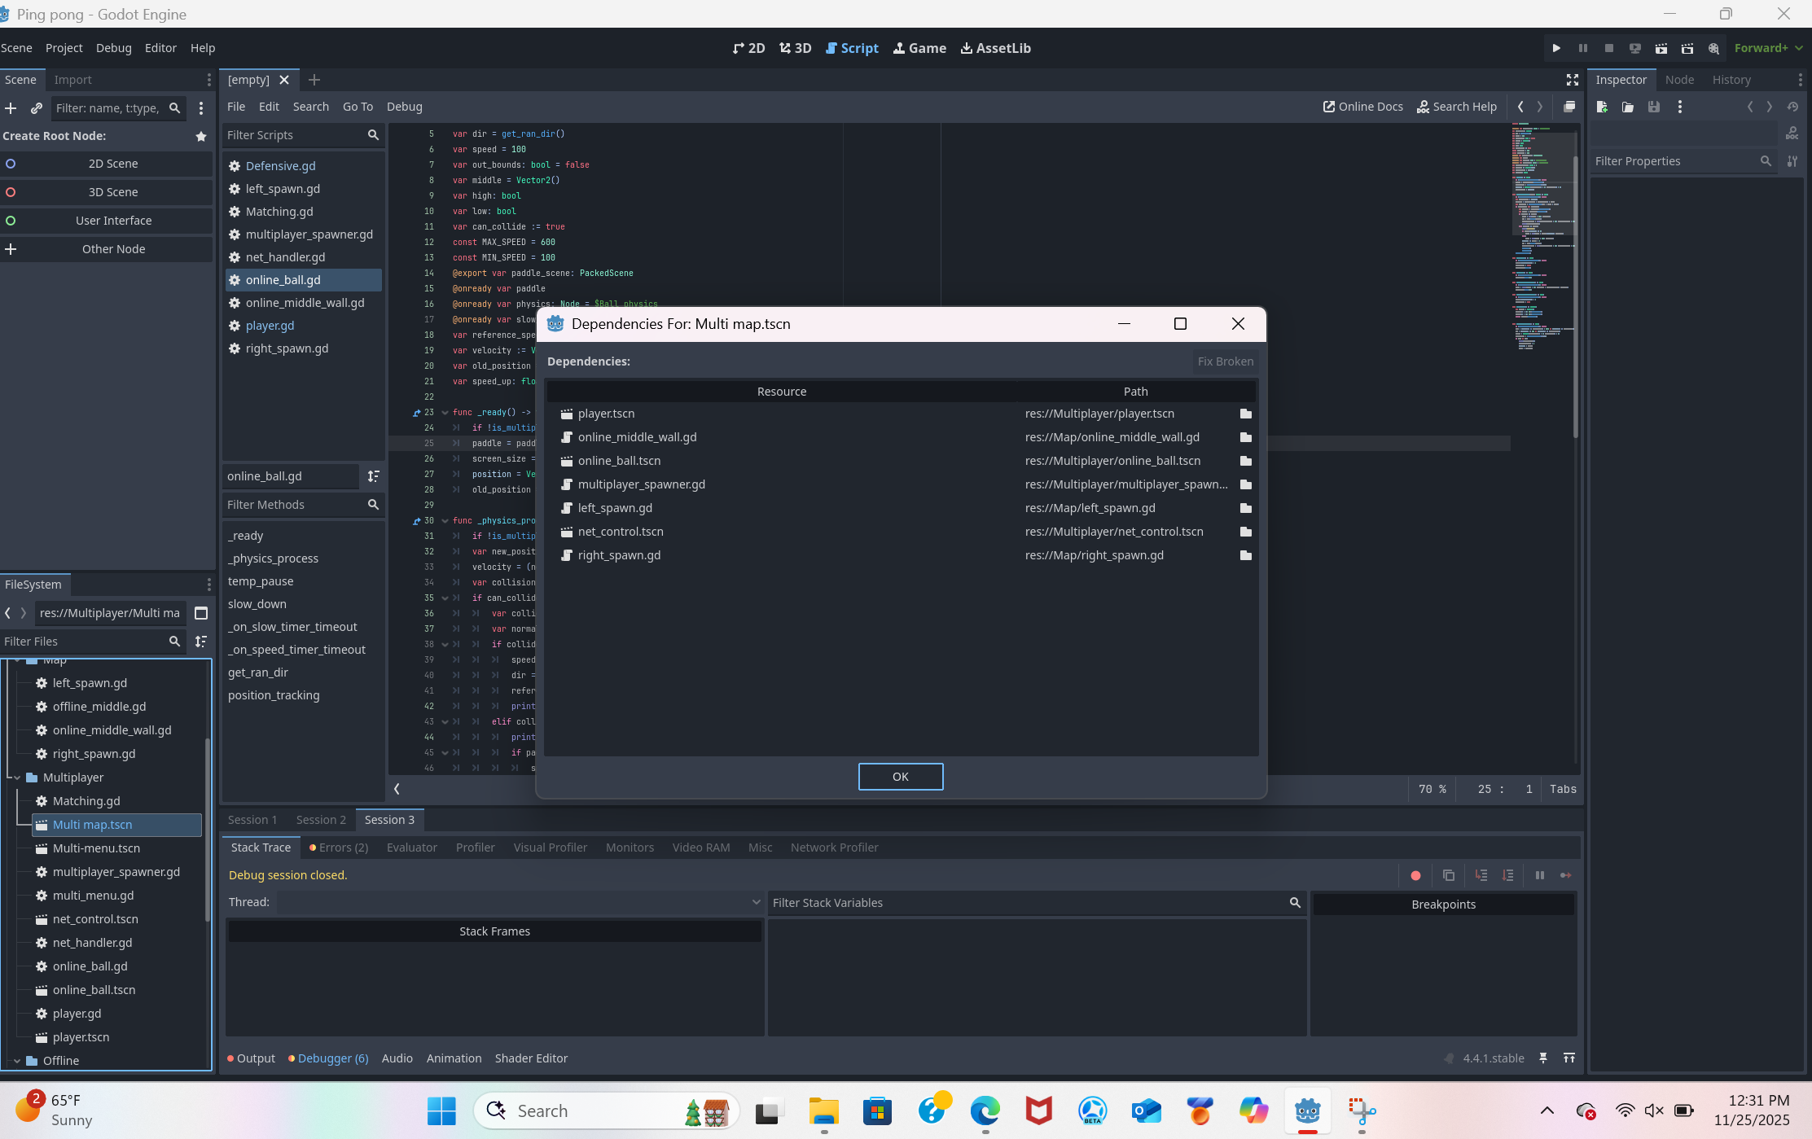Toggle the Windows volume mute tray icon

[1653, 1111]
